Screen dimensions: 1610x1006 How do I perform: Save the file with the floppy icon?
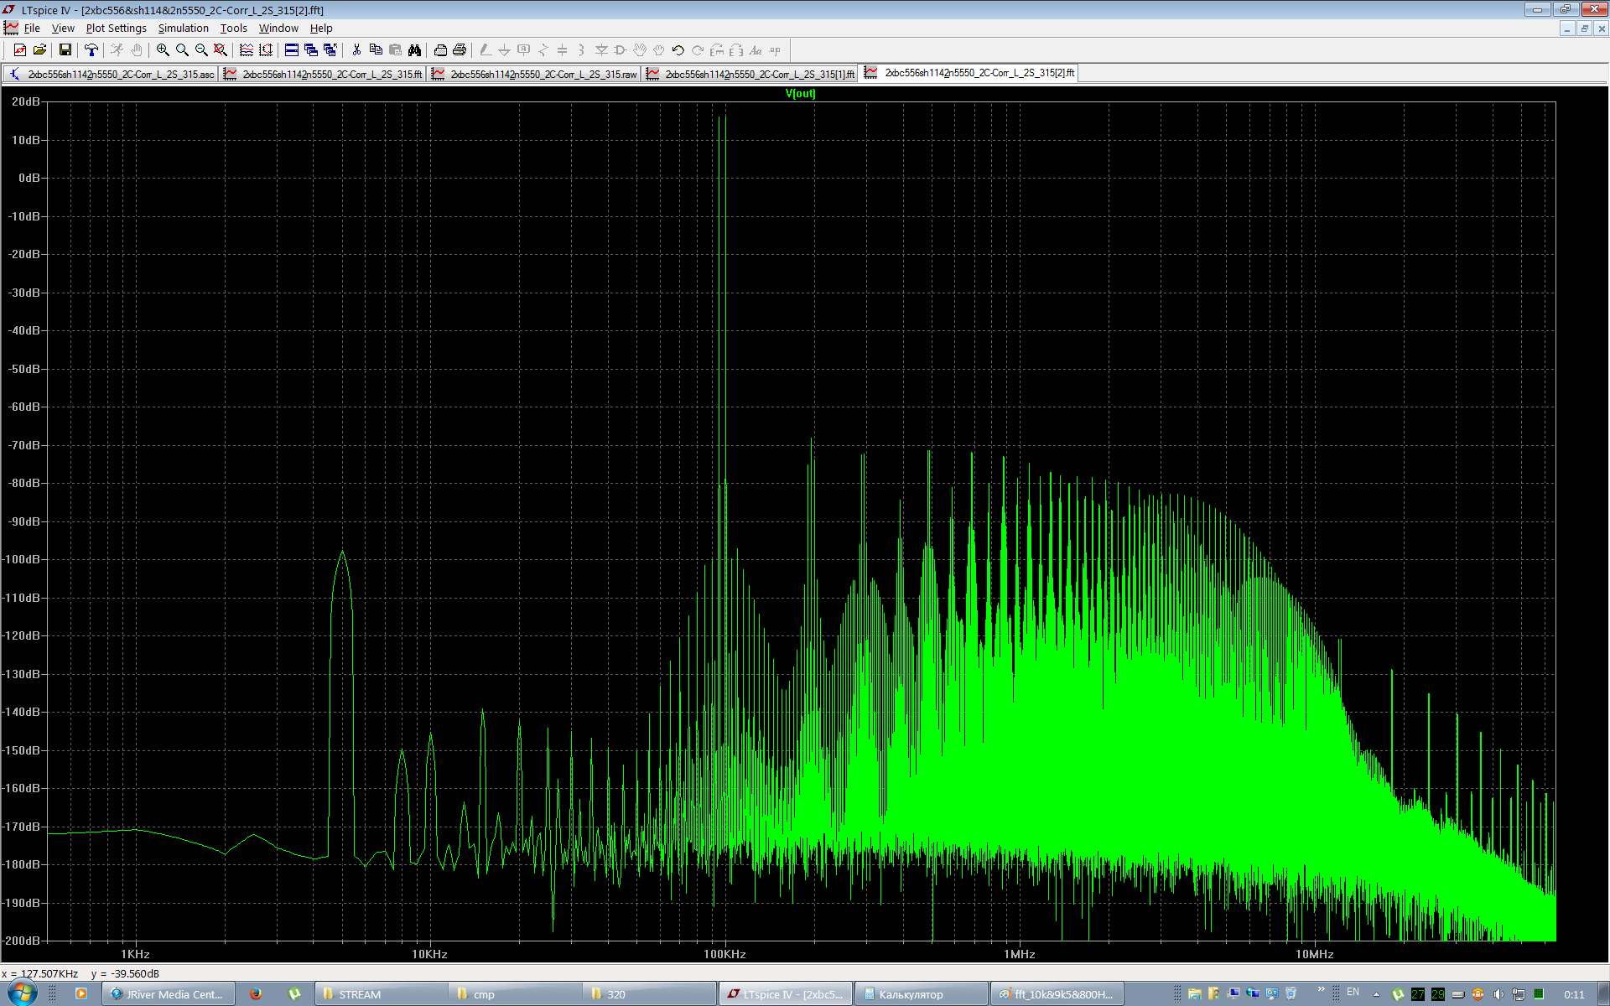pyautogui.click(x=65, y=50)
